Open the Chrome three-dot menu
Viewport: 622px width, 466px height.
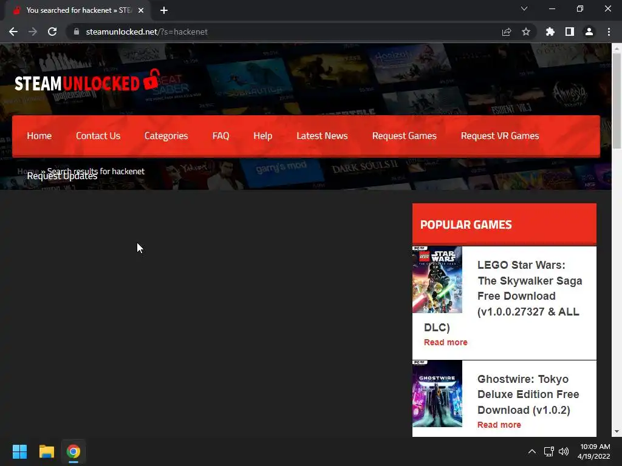click(x=609, y=32)
